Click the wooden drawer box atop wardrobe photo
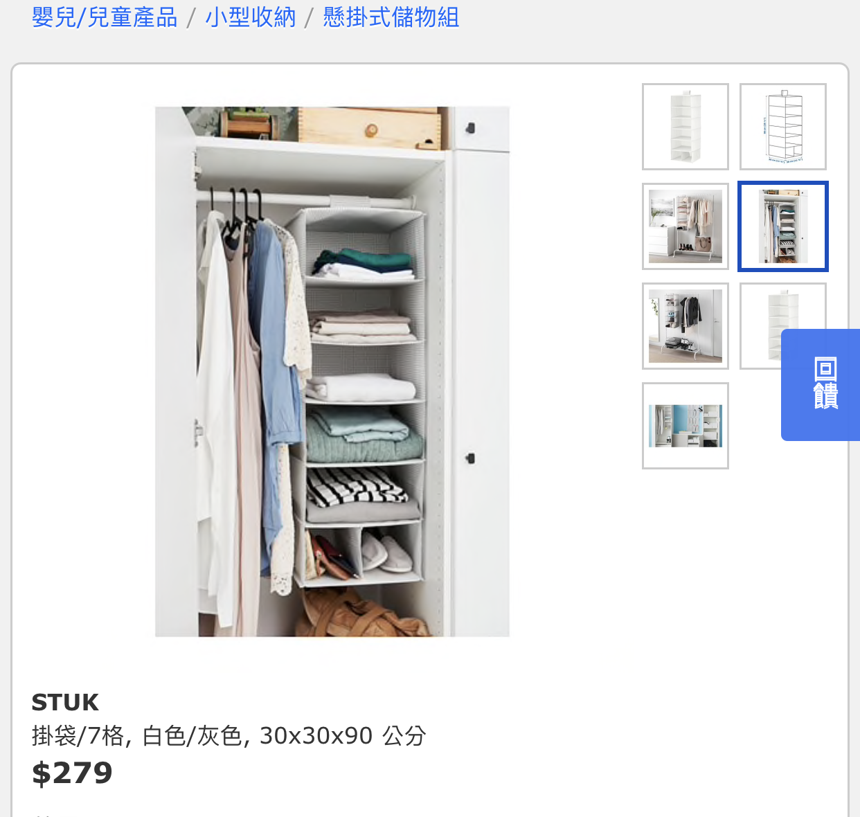The width and height of the screenshot is (860, 817). point(369,127)
